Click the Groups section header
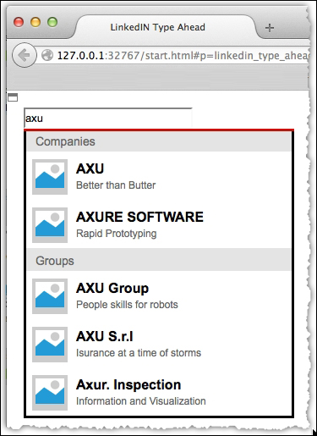This screenshot has height=436, width=317. [x=159, y=260]
